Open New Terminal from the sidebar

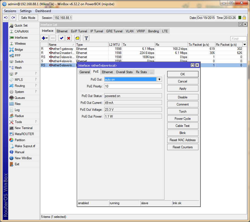pos(23,128)
